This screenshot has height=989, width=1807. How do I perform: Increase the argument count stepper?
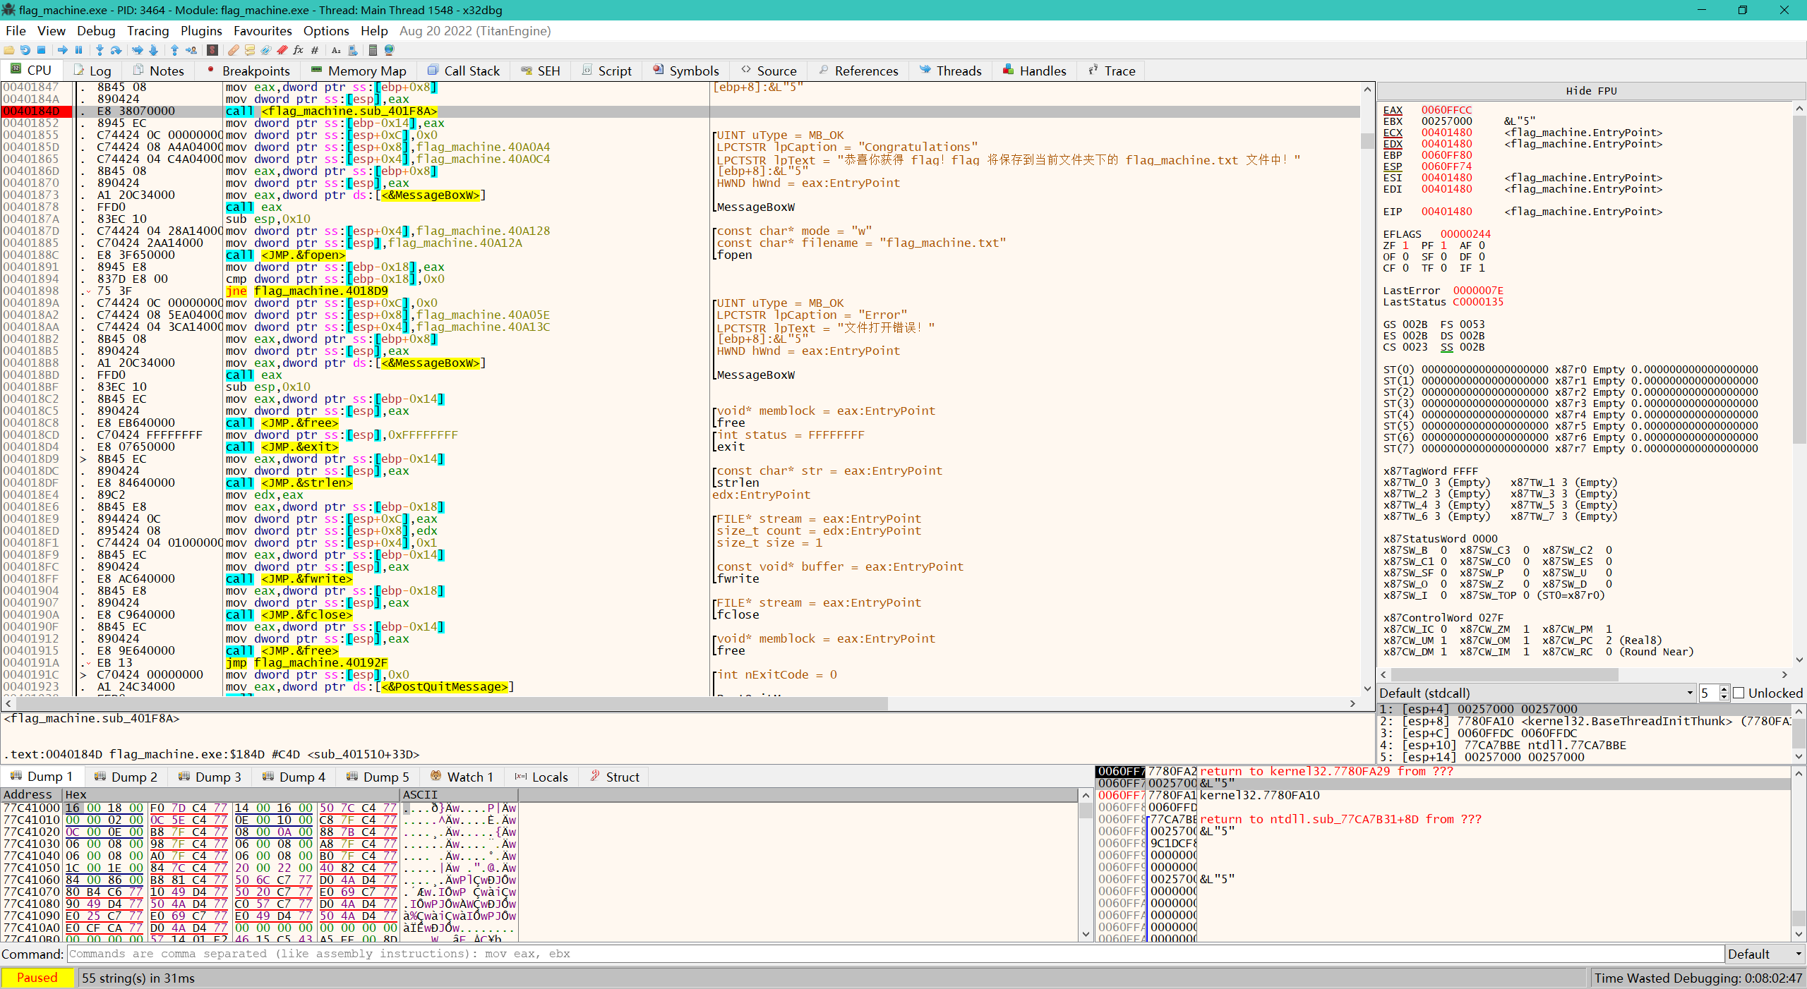tap(1724, 690)
